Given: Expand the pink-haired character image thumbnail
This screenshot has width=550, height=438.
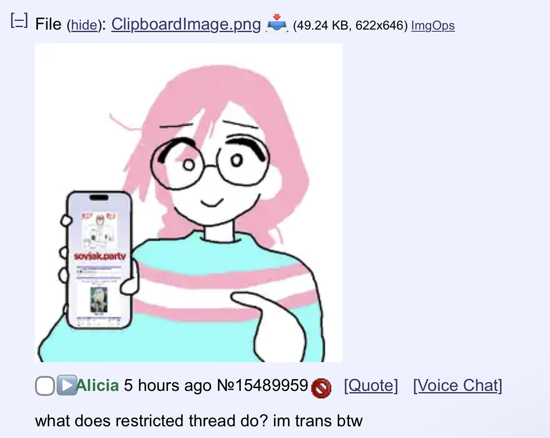Looking at the screenshot, I should [189, 203].
